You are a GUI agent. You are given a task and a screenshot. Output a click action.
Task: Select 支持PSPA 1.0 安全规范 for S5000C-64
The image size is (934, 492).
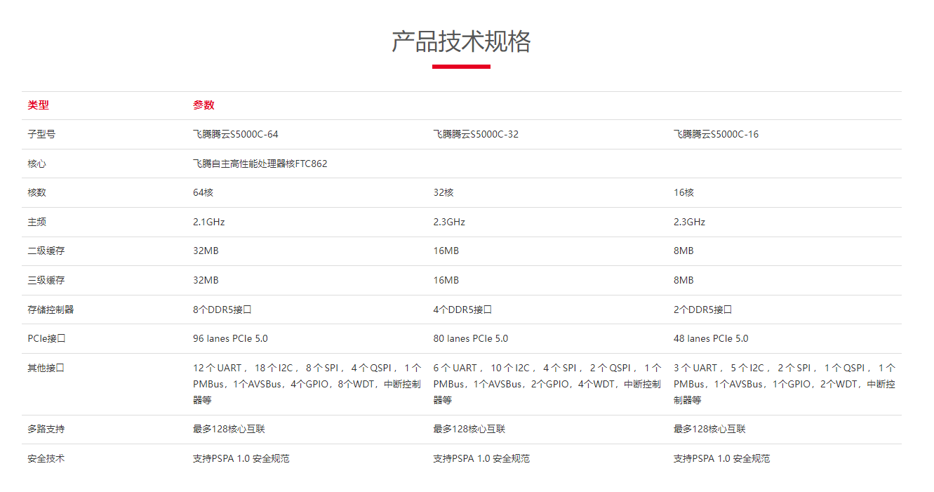(x=241, y=458)
